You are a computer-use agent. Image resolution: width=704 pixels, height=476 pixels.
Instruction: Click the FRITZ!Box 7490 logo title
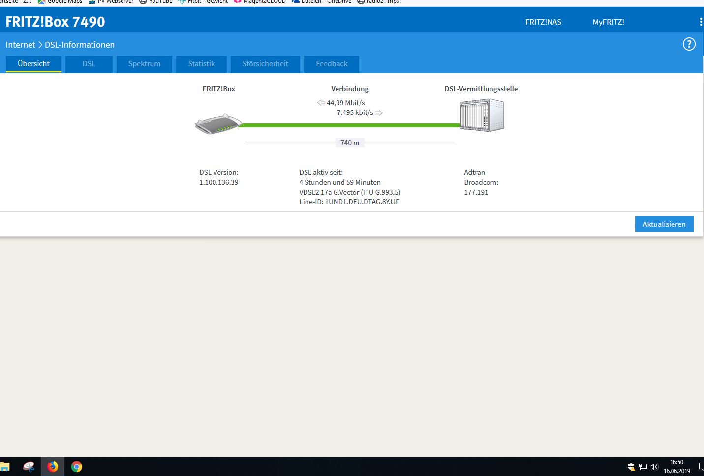[55, 22]
